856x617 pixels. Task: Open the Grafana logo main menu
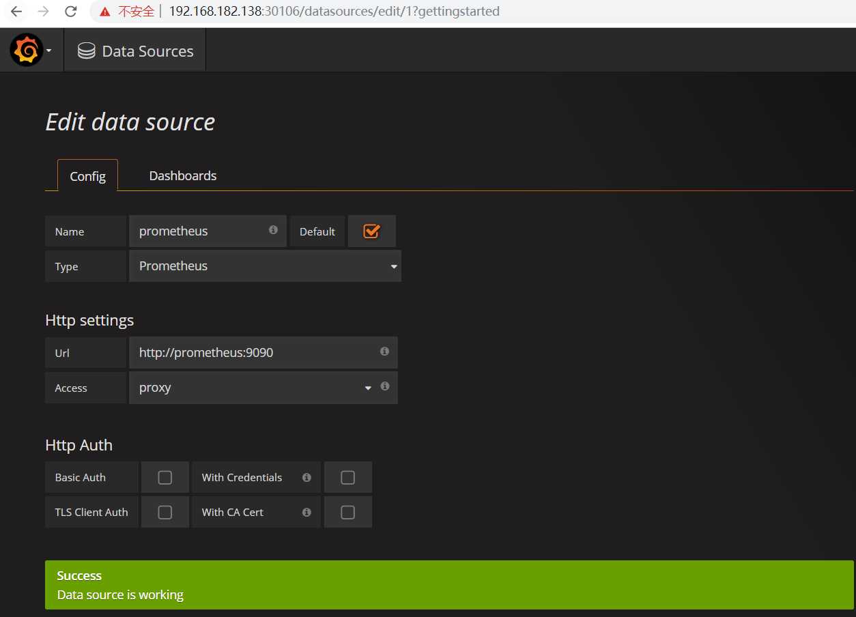click(27, 51)
